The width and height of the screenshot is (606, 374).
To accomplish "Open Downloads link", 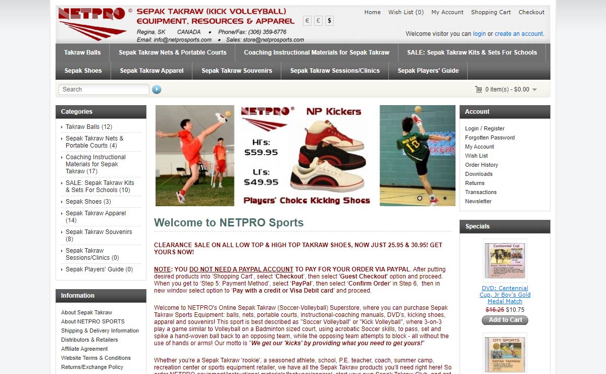I will pyautogui.click(x=479, y=174).
